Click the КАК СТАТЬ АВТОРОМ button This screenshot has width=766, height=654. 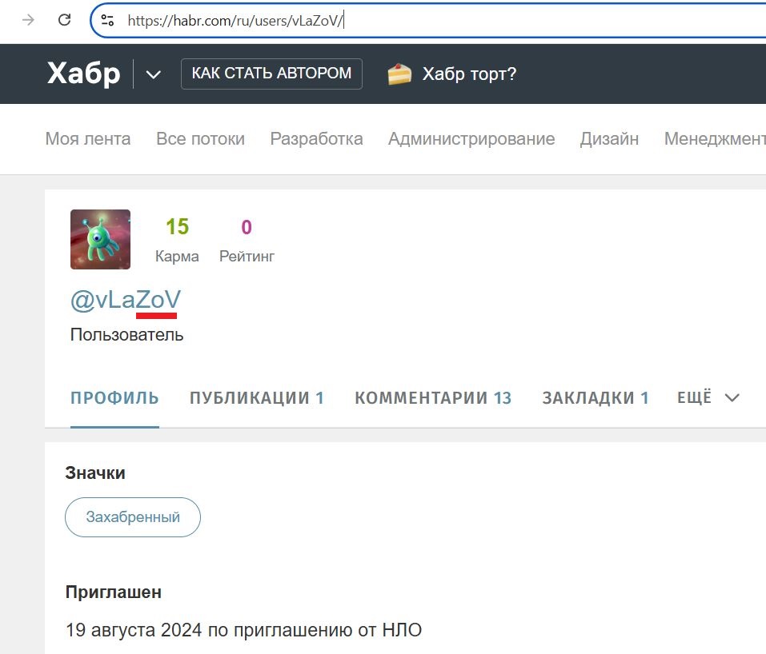point(271,74)
